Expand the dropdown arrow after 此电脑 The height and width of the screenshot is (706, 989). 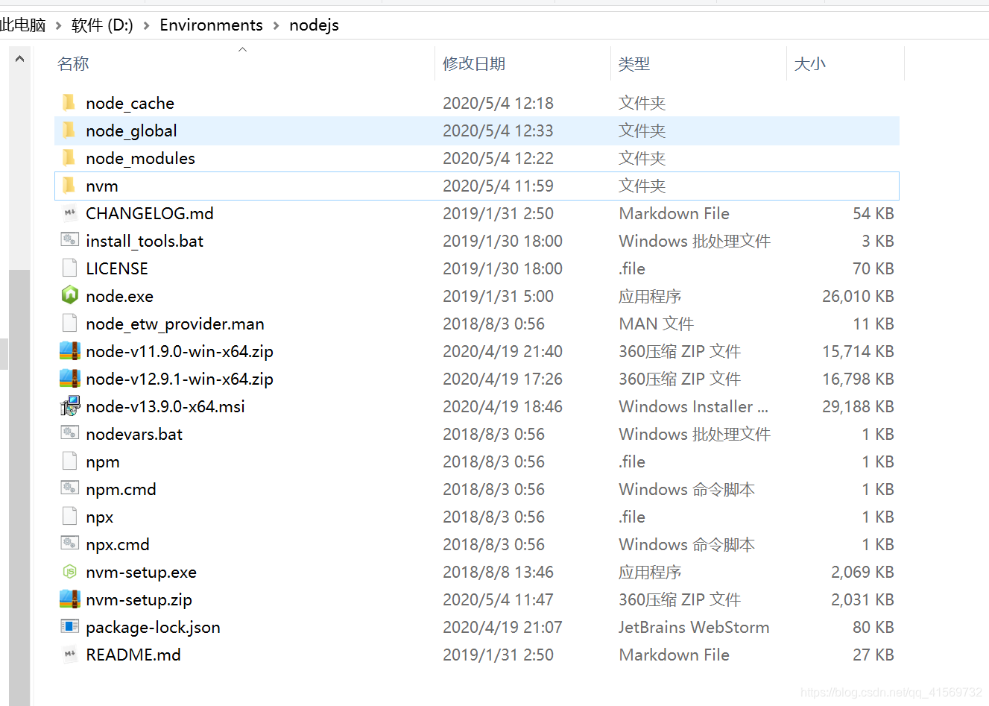click(58, 25)
